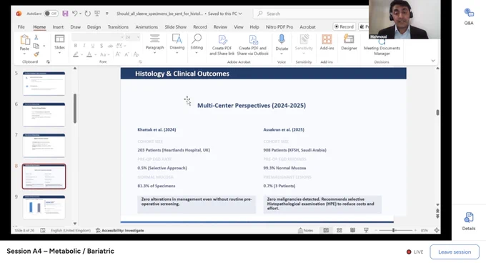The height and width of the screenshot is (263, 486).
Task: Click the Search box in the title bar
Action: pyautogui.click(x=310, y=14)
